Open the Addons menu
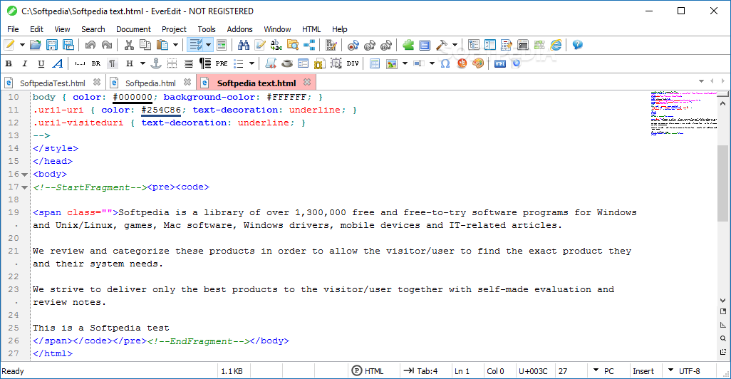 click(239, 29)
